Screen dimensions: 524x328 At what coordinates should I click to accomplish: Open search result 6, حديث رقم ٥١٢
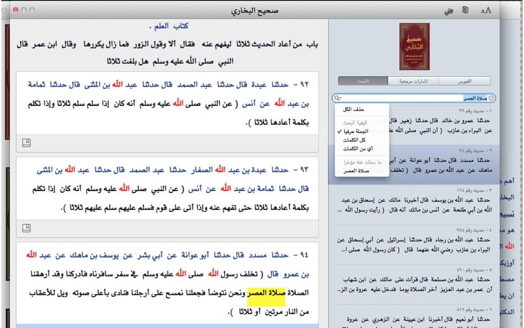(x=414, y=316)
